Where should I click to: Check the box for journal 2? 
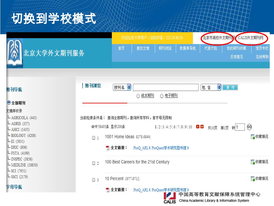click(x=94, y=163)
